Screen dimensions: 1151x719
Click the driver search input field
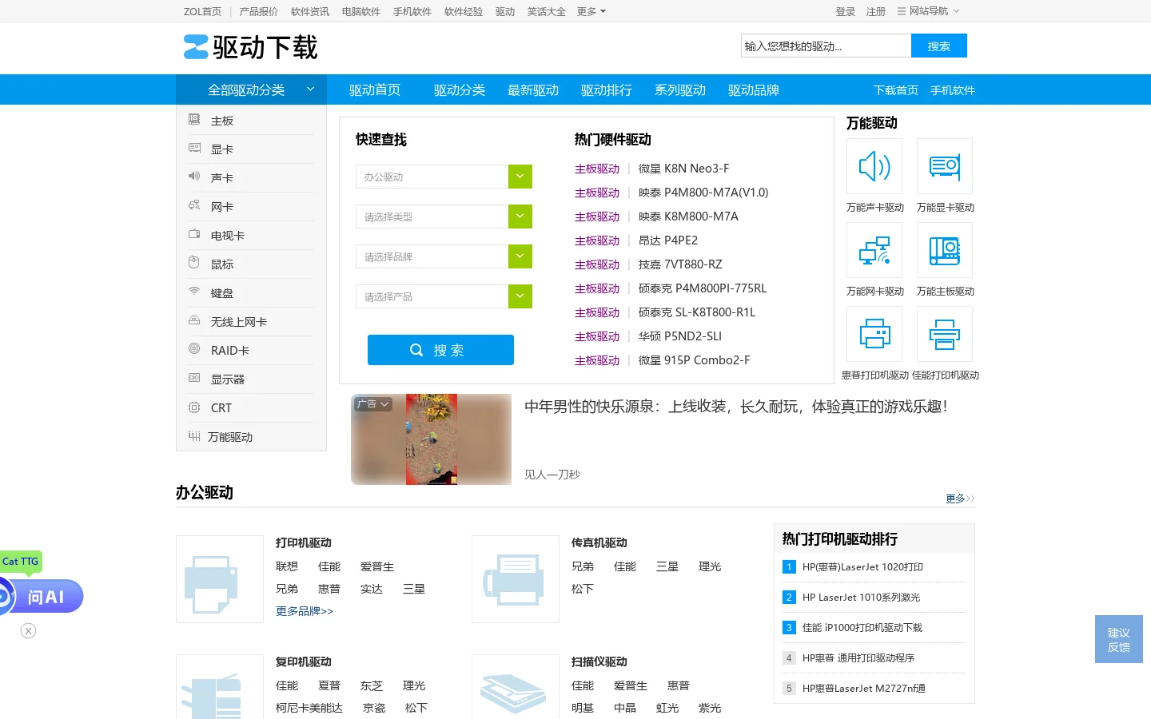pos(826,46)
